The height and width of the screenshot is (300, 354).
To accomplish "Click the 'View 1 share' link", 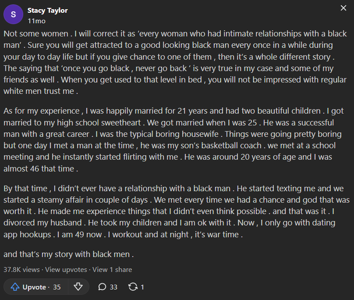I will tap(112, 269).
